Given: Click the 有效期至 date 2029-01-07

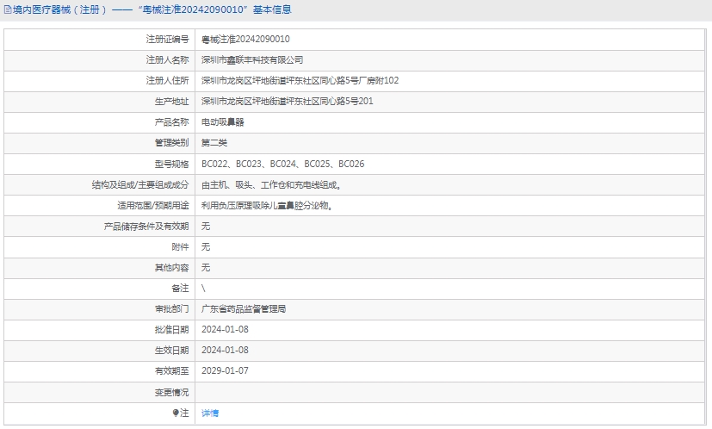Looking at the screenshot, I should tap(225, 370).
